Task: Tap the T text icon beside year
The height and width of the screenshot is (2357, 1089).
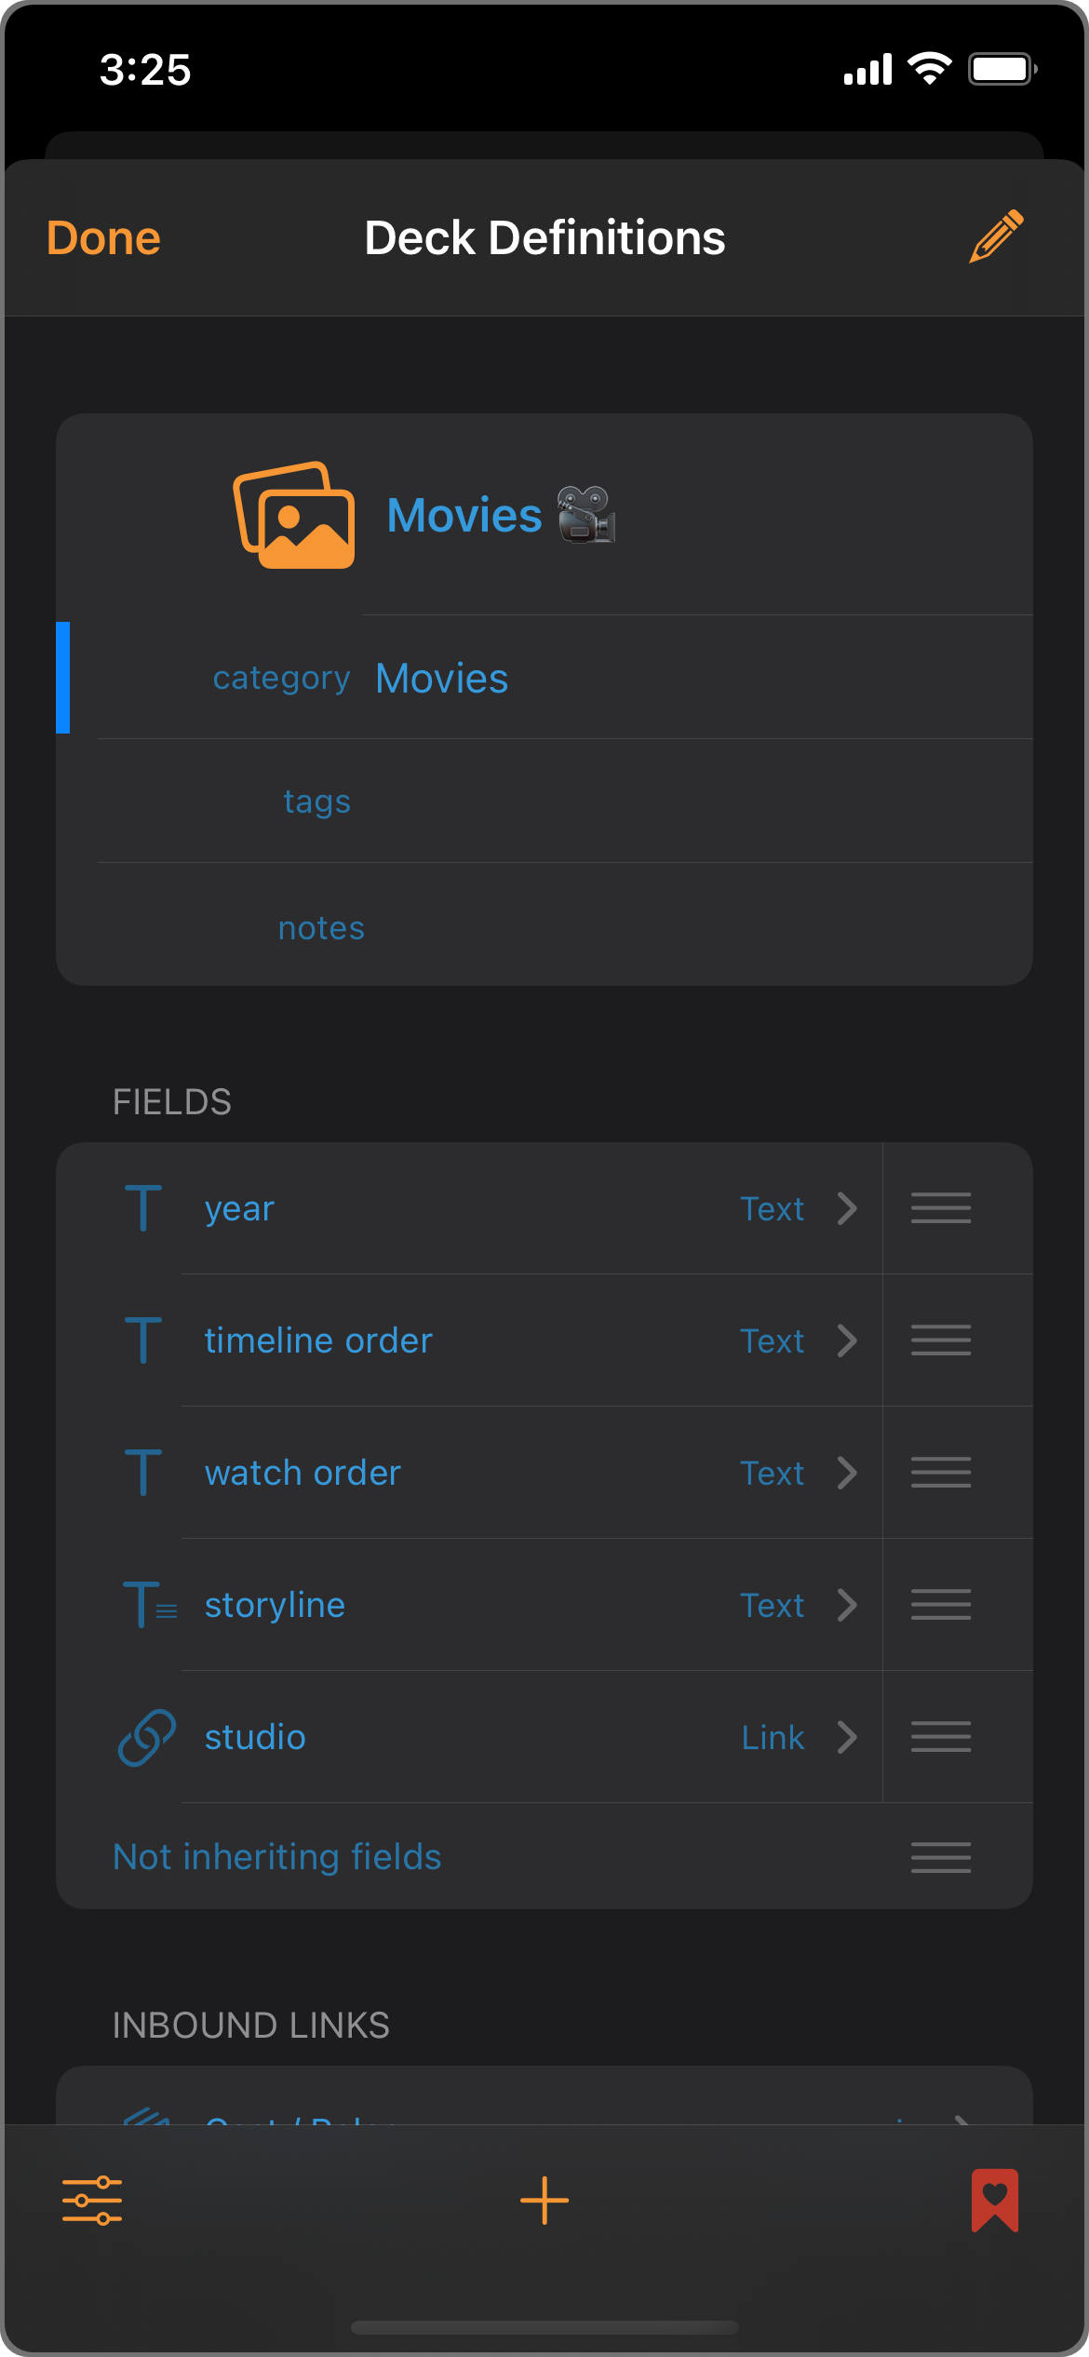Action: [143, 1208]
